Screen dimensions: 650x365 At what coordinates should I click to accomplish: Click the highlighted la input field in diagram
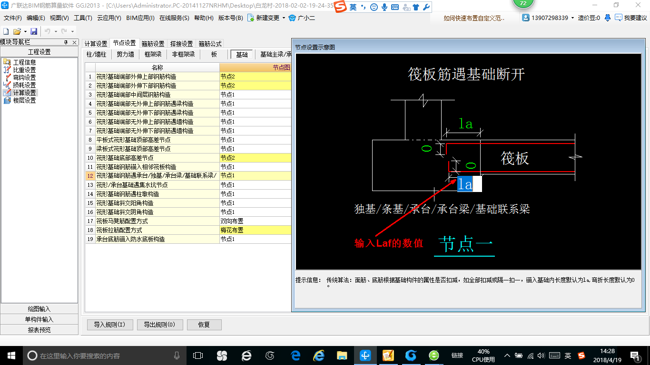[x=469, y=184]
